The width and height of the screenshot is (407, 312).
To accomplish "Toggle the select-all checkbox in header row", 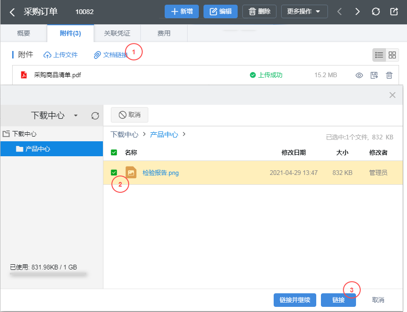I will tap(114, 152).
